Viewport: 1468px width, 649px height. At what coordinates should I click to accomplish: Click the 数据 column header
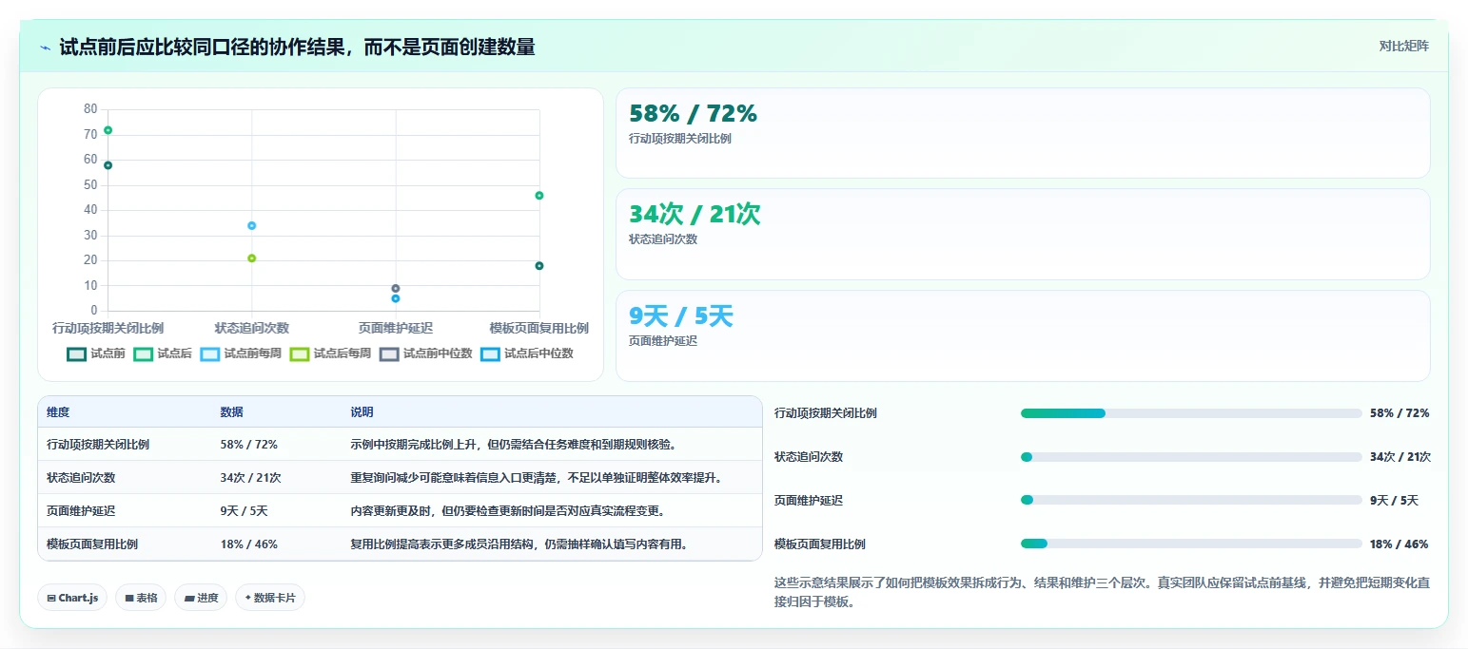[x=232, y=412]
